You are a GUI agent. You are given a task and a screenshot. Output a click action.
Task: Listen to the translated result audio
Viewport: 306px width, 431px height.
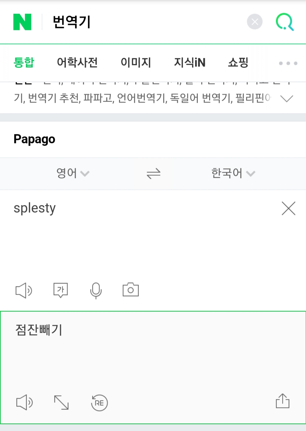(x=24, y=402)
